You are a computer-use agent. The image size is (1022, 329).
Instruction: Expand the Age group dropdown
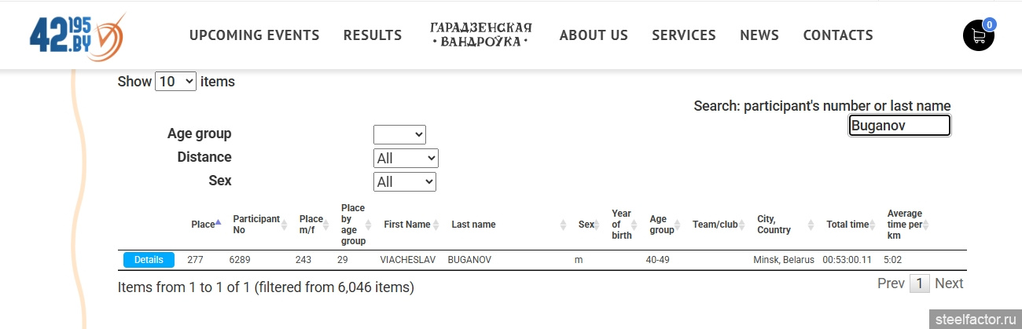[399, 134]
